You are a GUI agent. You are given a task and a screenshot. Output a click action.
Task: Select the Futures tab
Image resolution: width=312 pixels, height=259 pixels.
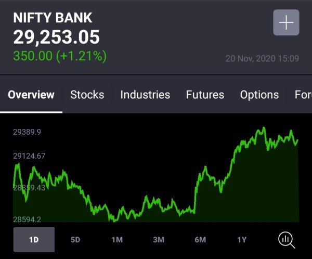pos(205,95)
